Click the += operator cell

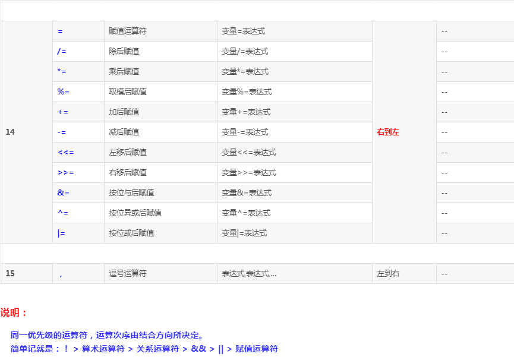[x=78, y=112]
